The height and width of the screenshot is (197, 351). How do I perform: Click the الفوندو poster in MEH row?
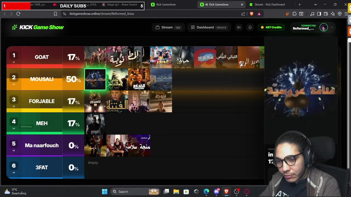click(x=95, y=124)
